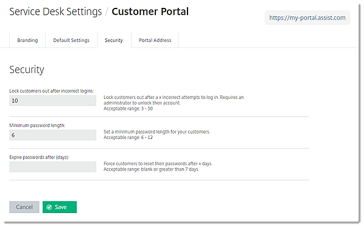Click the Service Desk Settings breadcrumb
Viewport: 364px width, 227px height.
coord(55,12)
